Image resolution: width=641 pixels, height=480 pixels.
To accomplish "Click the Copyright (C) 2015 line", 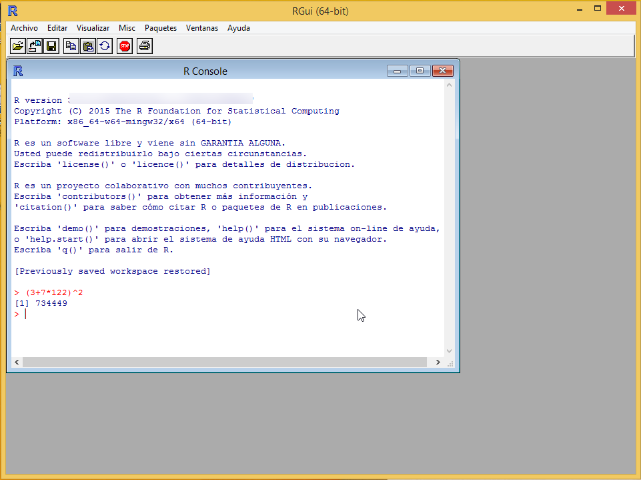I will pos(177,111).
